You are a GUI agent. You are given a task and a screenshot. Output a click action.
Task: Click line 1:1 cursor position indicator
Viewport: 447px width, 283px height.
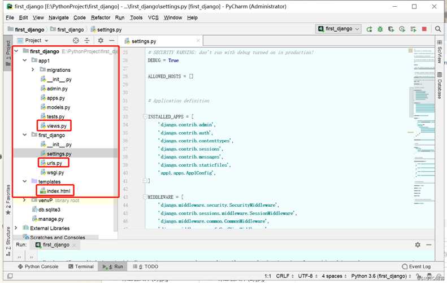click(x=268, y=276)
